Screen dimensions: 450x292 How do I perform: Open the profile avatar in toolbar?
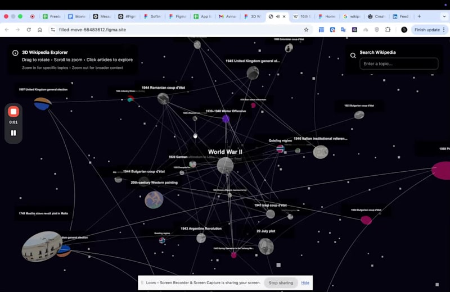pyautogui.click(x=404, y=30)
